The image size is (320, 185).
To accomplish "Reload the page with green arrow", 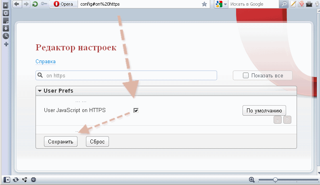I will point(35,4).
